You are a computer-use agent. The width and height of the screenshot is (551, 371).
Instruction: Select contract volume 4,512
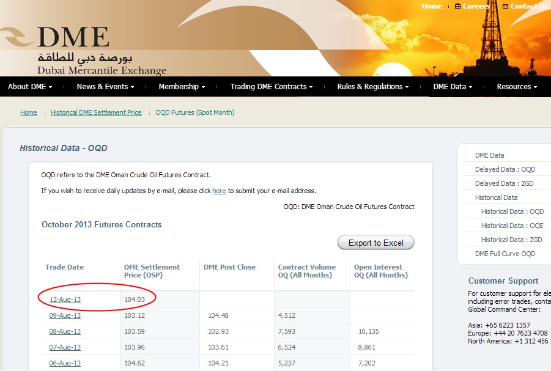point(287,315)
